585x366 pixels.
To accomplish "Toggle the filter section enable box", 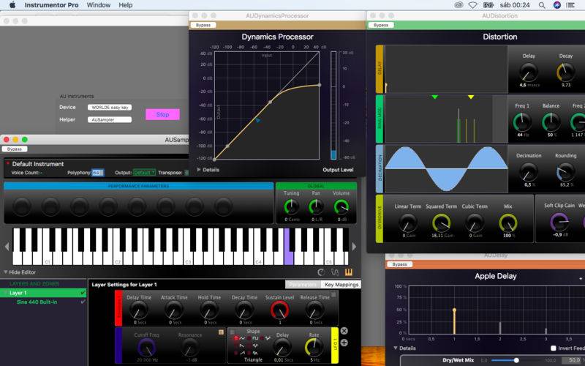I will [x=222, y=332].
